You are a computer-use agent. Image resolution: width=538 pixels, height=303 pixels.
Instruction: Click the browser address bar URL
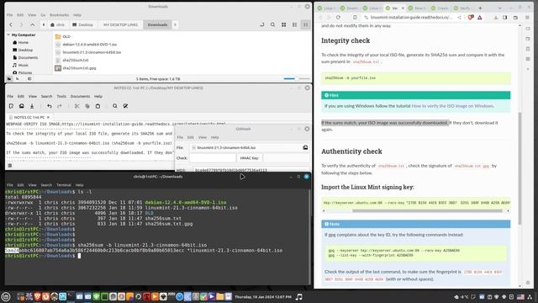click(x=412, y=17)
